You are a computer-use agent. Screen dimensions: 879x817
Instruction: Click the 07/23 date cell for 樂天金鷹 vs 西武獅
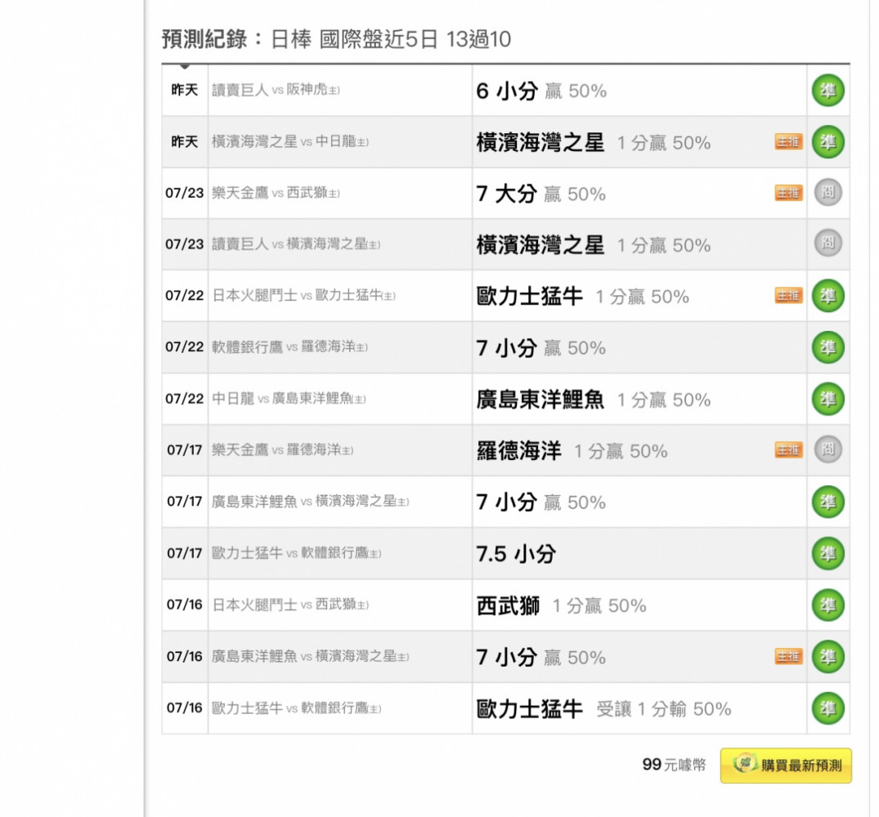pos(185,193)
